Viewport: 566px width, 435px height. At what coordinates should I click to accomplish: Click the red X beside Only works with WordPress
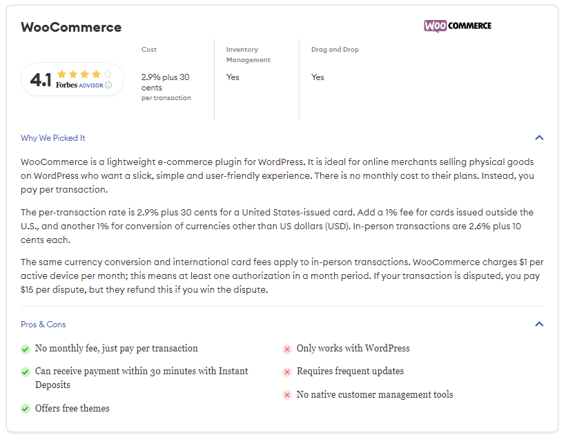click(x=287, y=349)
